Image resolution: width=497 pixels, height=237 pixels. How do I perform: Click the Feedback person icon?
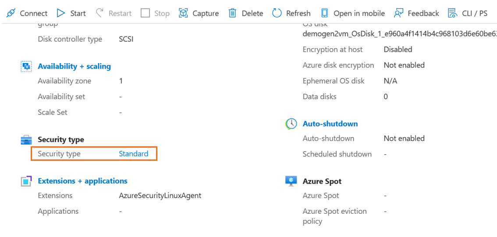pos(398,13)
